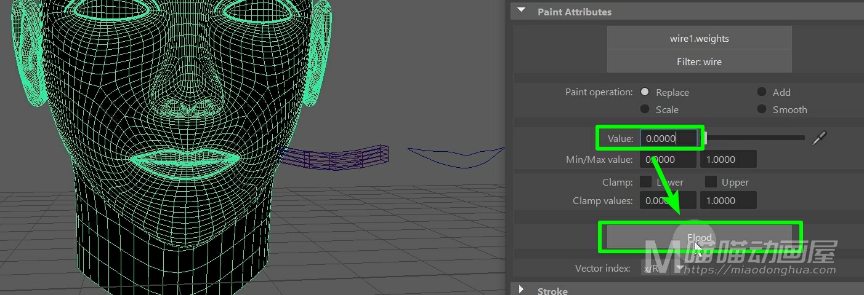Pick value with the eyedropper icon
Image resolution: width=864 pixels, height=295 pixels.
(x=818, y=138)
